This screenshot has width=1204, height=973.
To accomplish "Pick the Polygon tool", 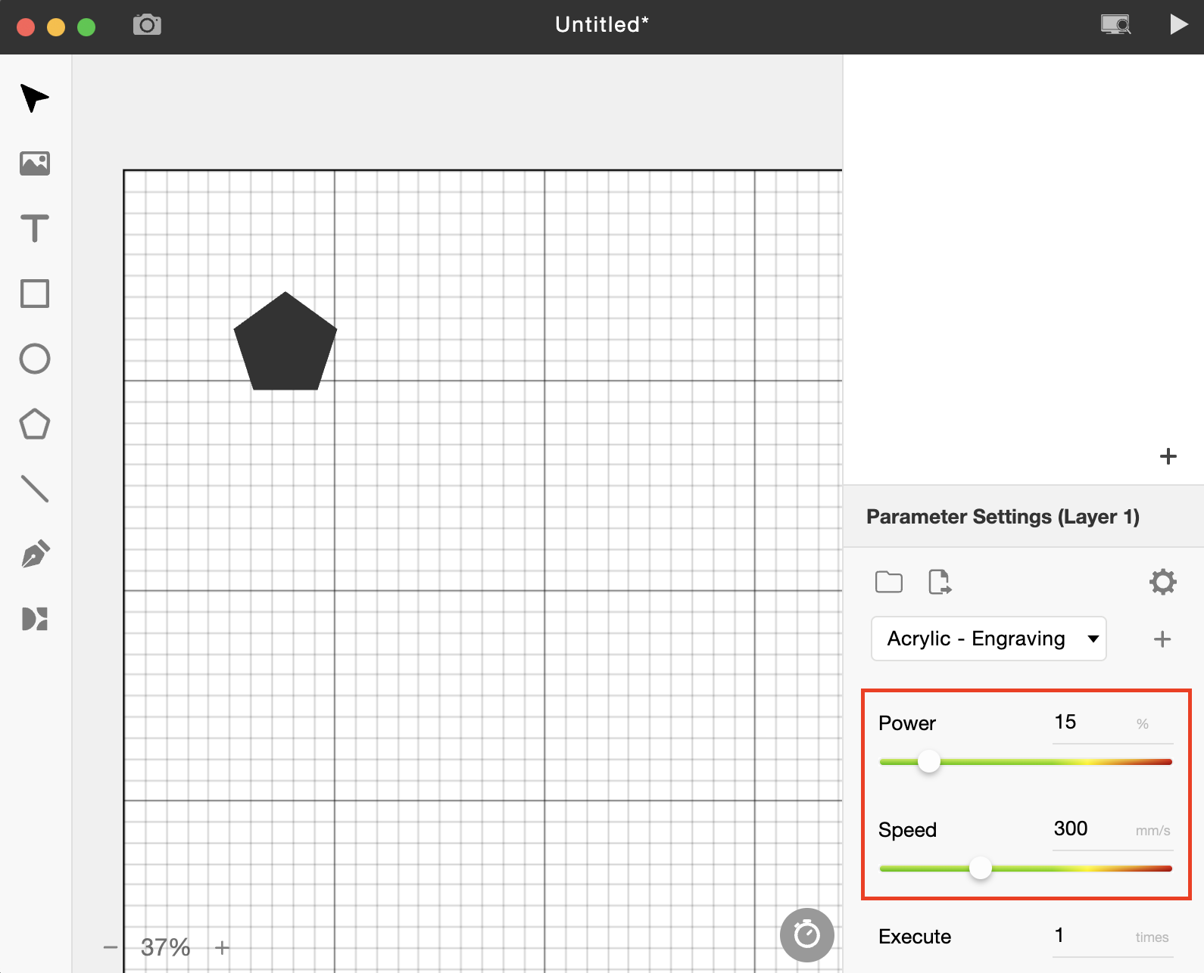I will pyautogui.click(x=35, y=424).
